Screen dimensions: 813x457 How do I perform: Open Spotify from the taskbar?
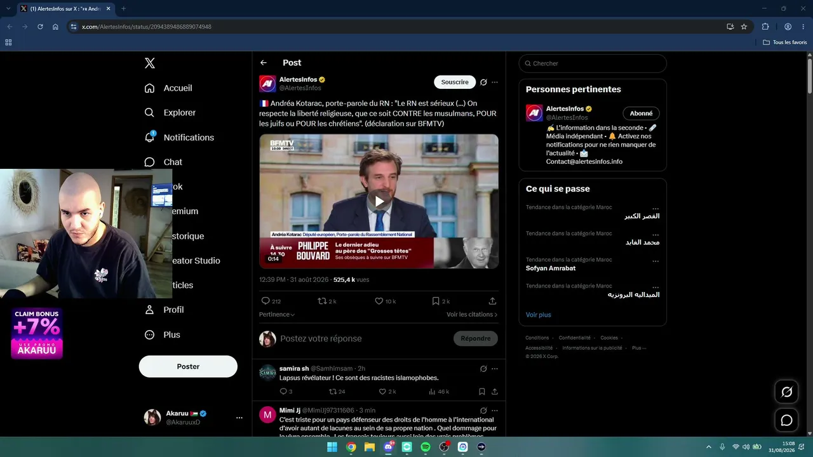point(426,447)
